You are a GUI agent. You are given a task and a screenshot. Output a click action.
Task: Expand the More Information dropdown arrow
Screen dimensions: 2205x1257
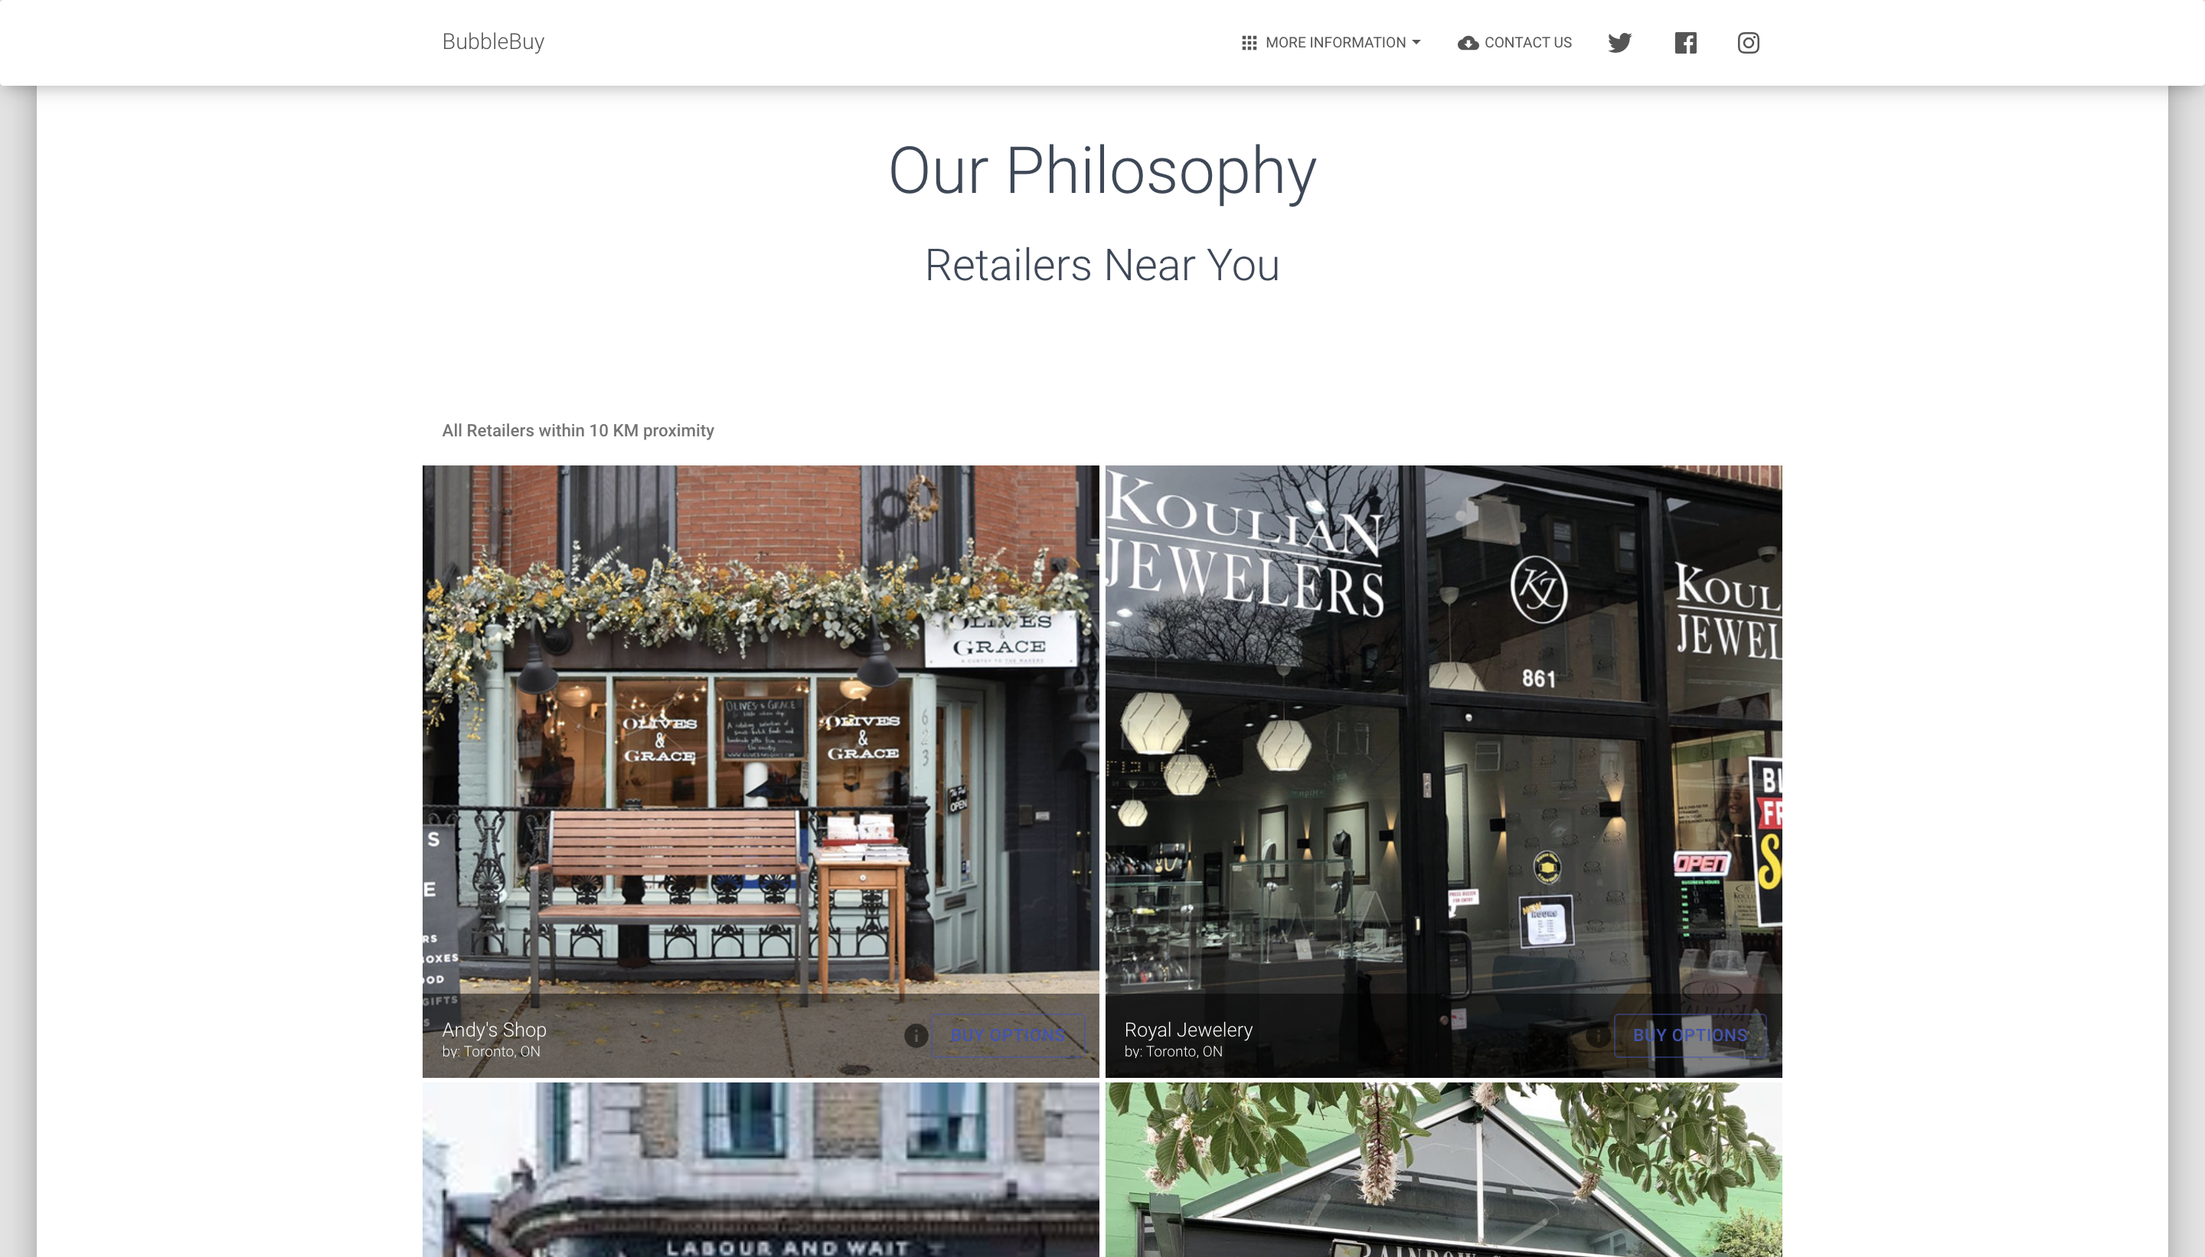click(x=1416, y=42)
